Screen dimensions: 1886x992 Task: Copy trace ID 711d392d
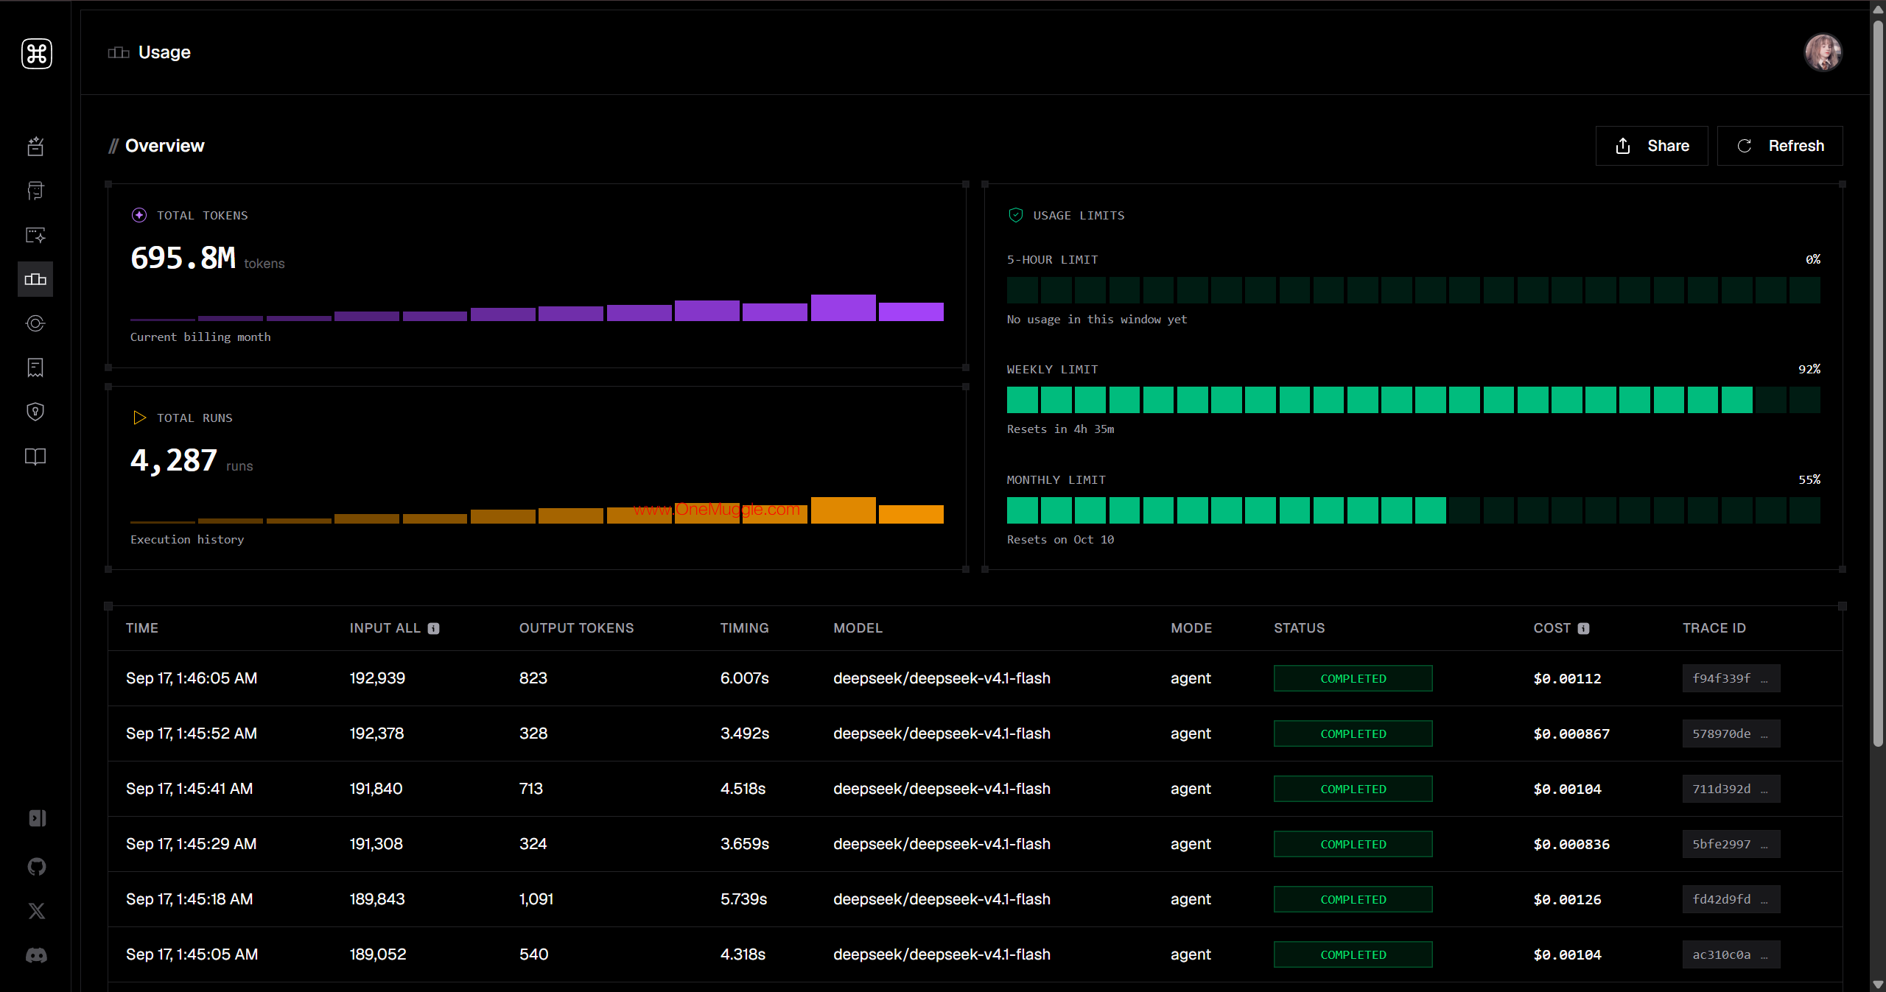click(x=1731, y=789)
